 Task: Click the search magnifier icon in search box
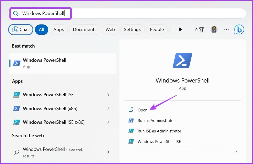(x=16, y=13)
